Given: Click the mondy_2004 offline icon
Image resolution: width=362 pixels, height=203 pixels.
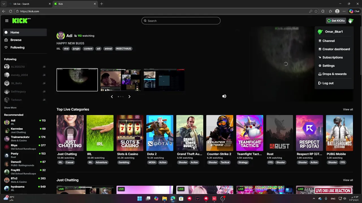Looking at the screenshot, I should (x=44, y=75).
